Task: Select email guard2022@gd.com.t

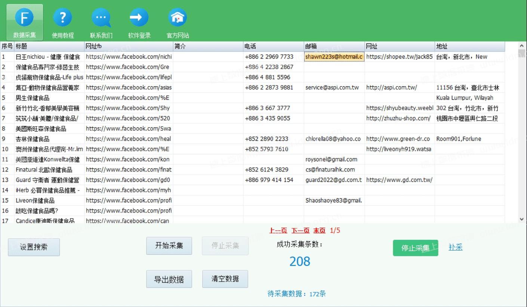Action: pos(335,180)
